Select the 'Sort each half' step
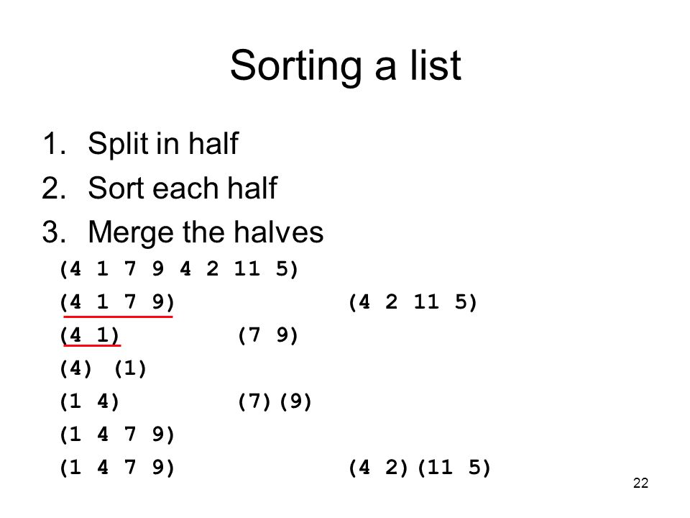Image resolution: width=690 pixels, height=518 pixels. click(x=182, y=188)
